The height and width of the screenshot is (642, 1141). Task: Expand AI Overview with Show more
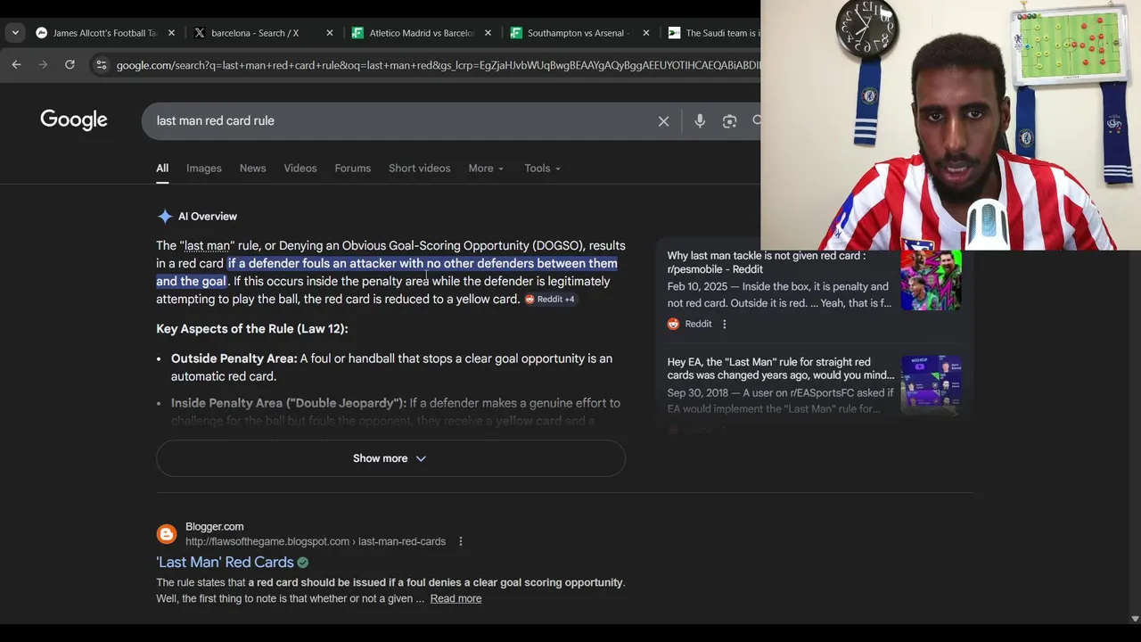(x=390, y=458)
